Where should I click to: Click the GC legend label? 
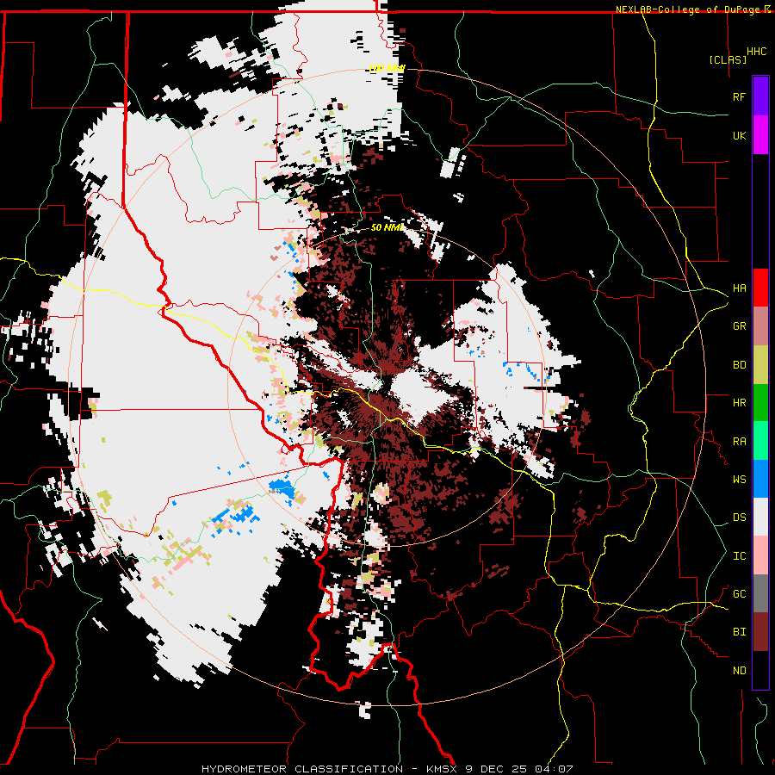click(x=739, y=594)
